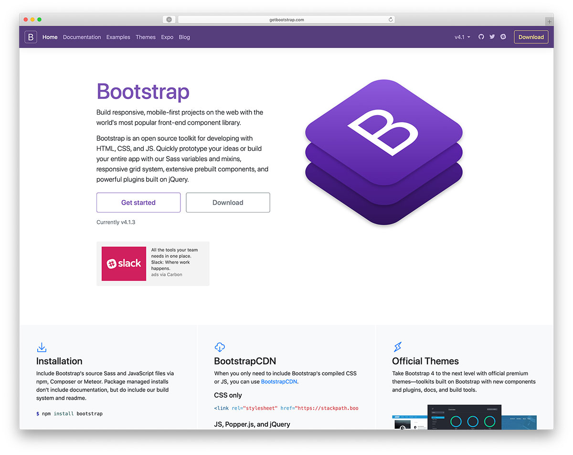The height and width of the screenshot is (455, 573).
Task: Open the Slack ad description text
Action: [174, 259]
